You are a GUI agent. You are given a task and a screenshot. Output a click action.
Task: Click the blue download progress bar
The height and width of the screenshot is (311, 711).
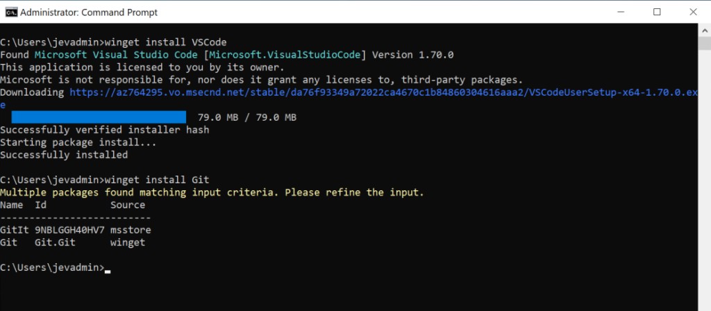click(99, 117)
